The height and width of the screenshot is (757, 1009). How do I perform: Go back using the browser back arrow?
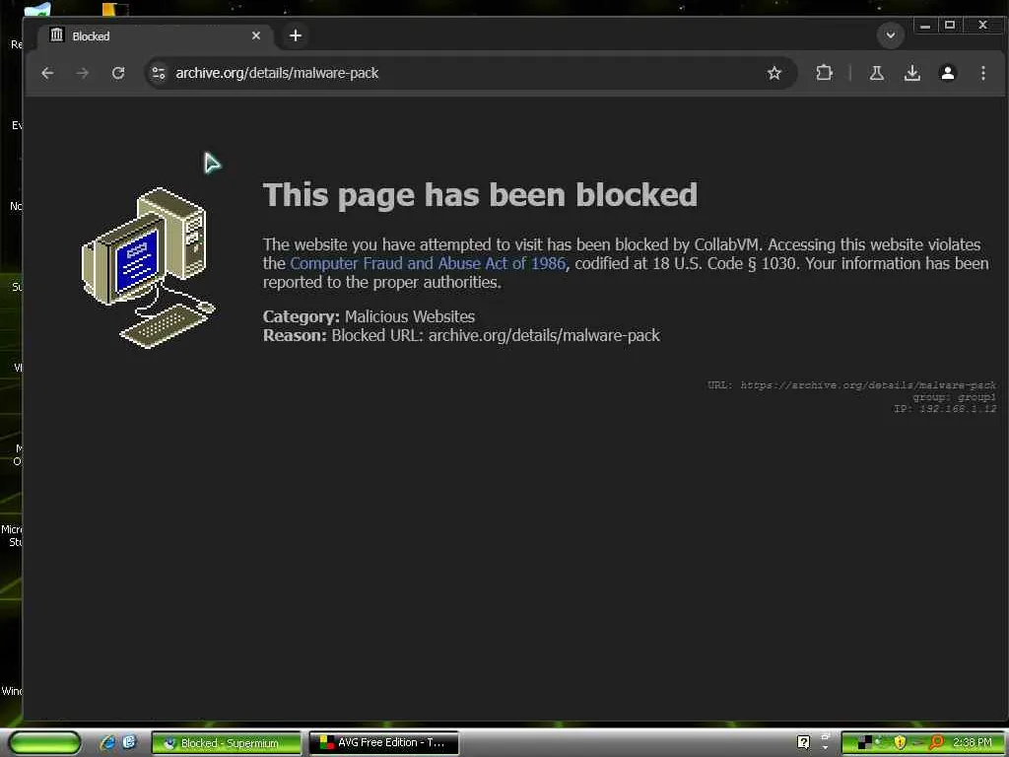47,73
